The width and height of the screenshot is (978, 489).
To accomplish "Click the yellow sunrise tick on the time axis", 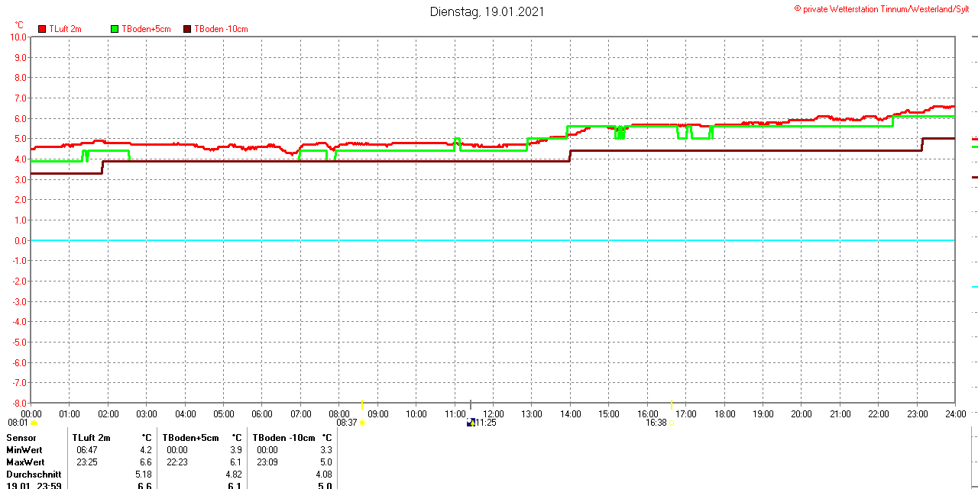I will [362, 404].
